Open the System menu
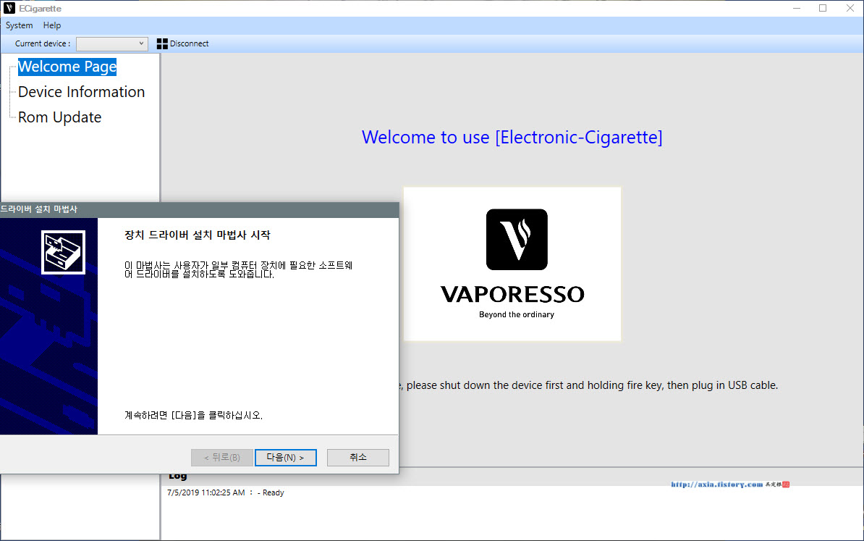 (20, 25)
